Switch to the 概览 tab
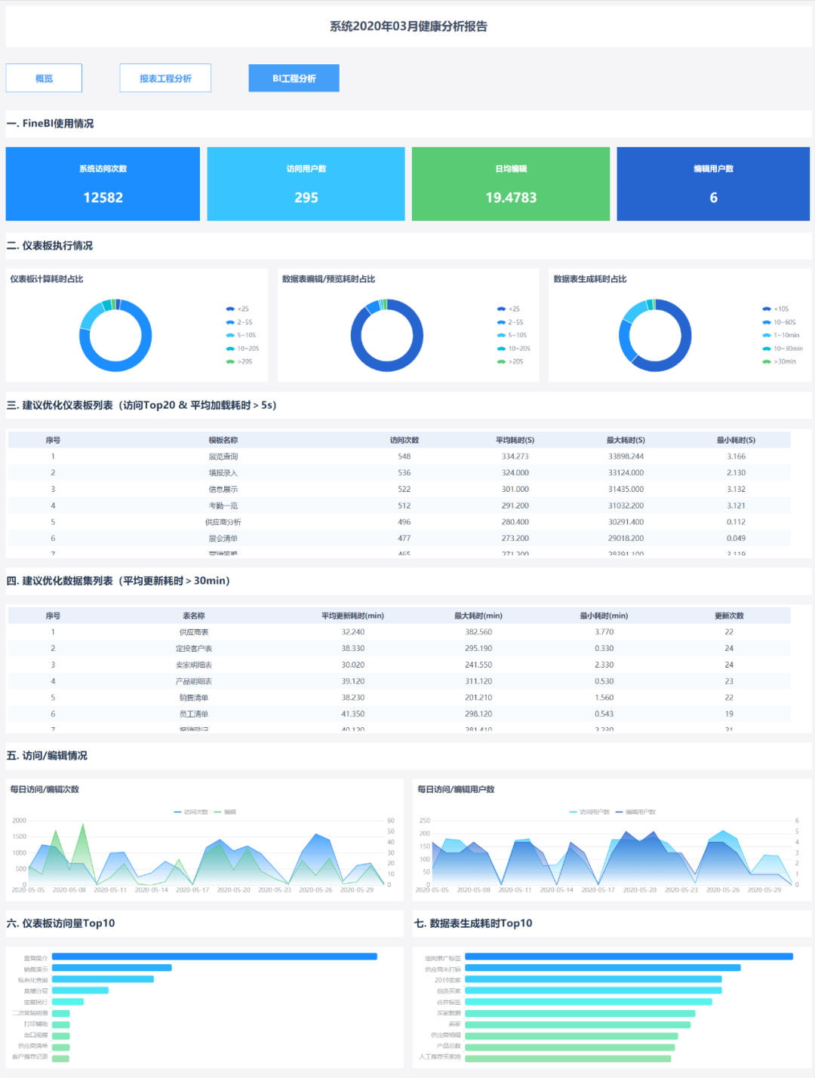This screenshot has width=815, height=1078. click(44, 78)
